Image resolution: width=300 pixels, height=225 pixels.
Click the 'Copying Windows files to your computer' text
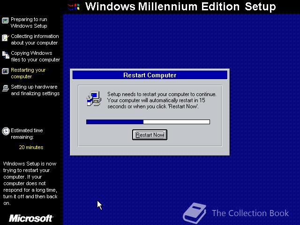pos(36,56)
